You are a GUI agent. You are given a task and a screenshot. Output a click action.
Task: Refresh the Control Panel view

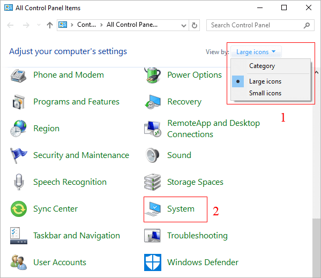[195, 25]
